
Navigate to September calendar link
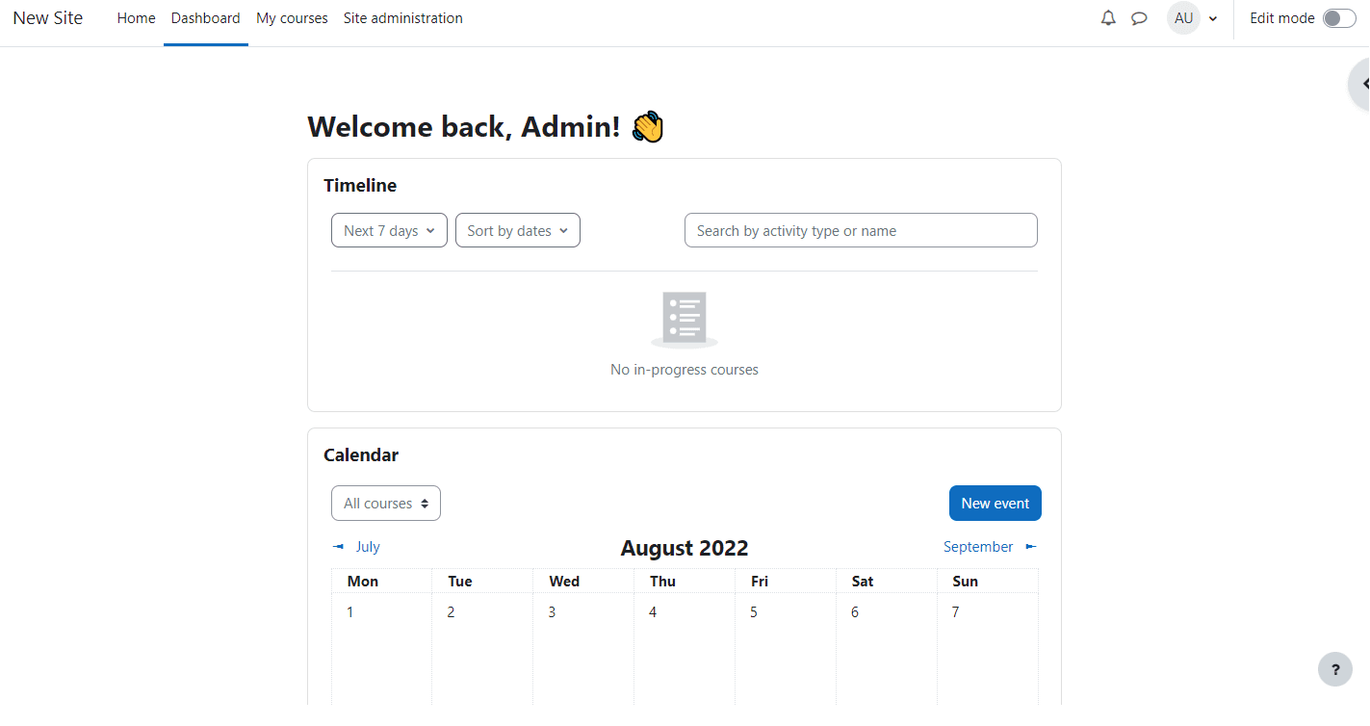tap(977, 547)
